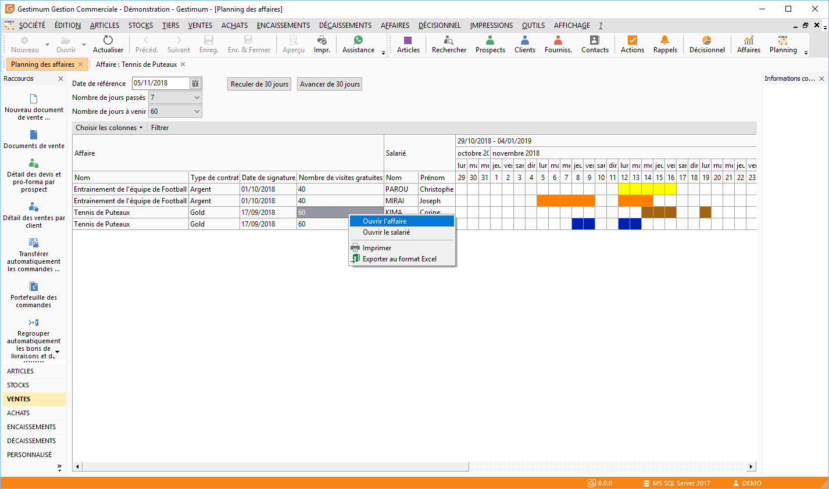The height and width of the screenshot is (489, 829).
Task: Open Affaires toolbar icon
Action: [x=749, y=44]
